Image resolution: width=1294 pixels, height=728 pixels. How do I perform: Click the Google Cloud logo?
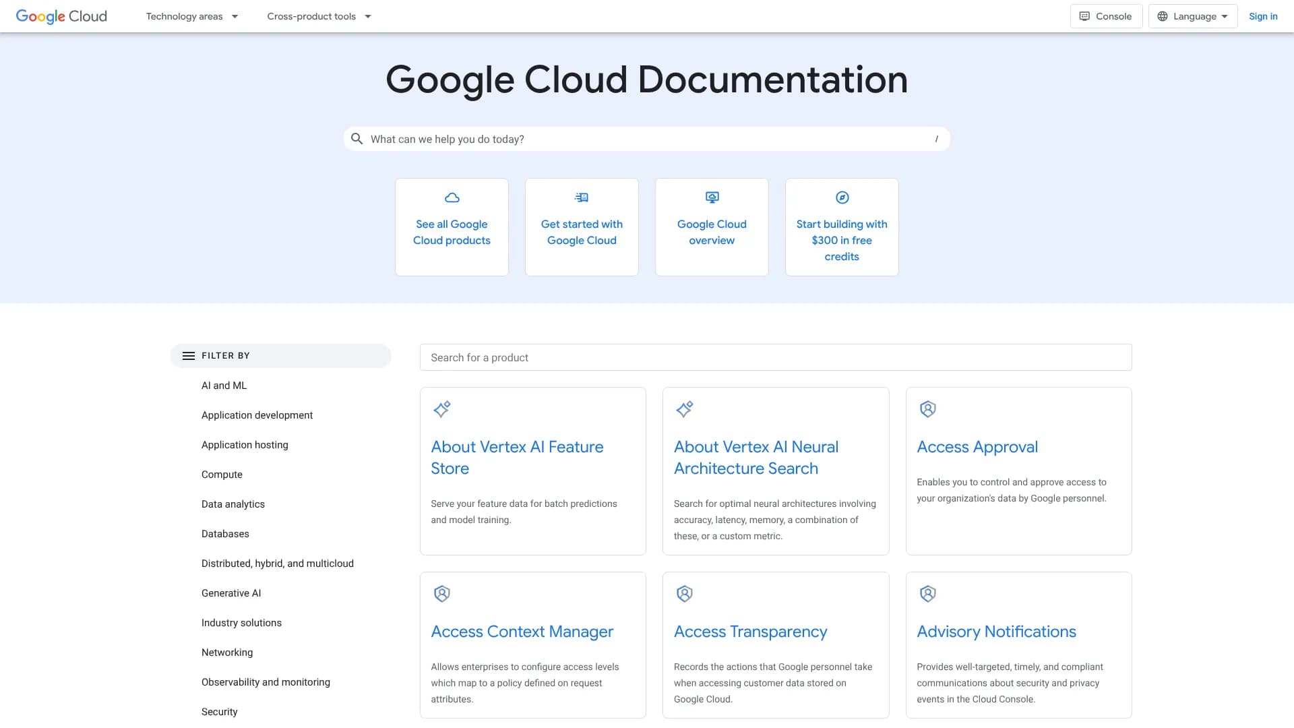click(61, 16)
